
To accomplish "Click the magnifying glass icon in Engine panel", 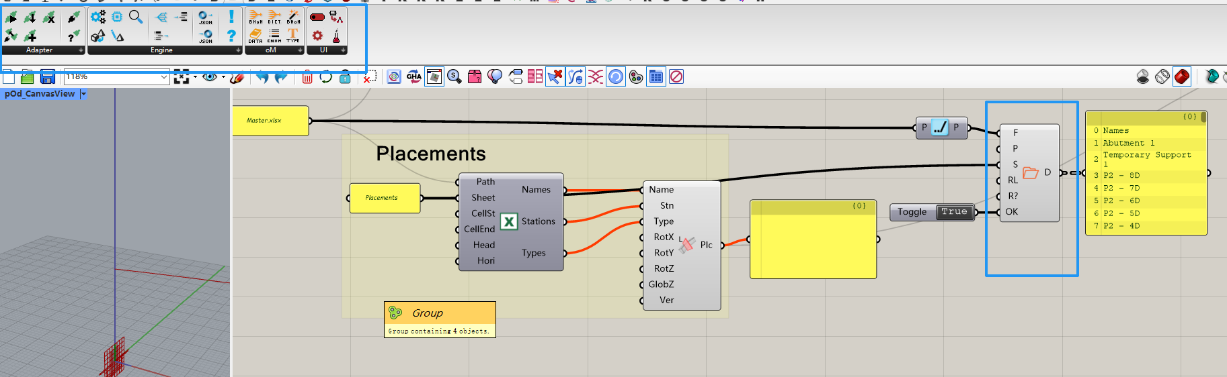I will pos(136,17).
